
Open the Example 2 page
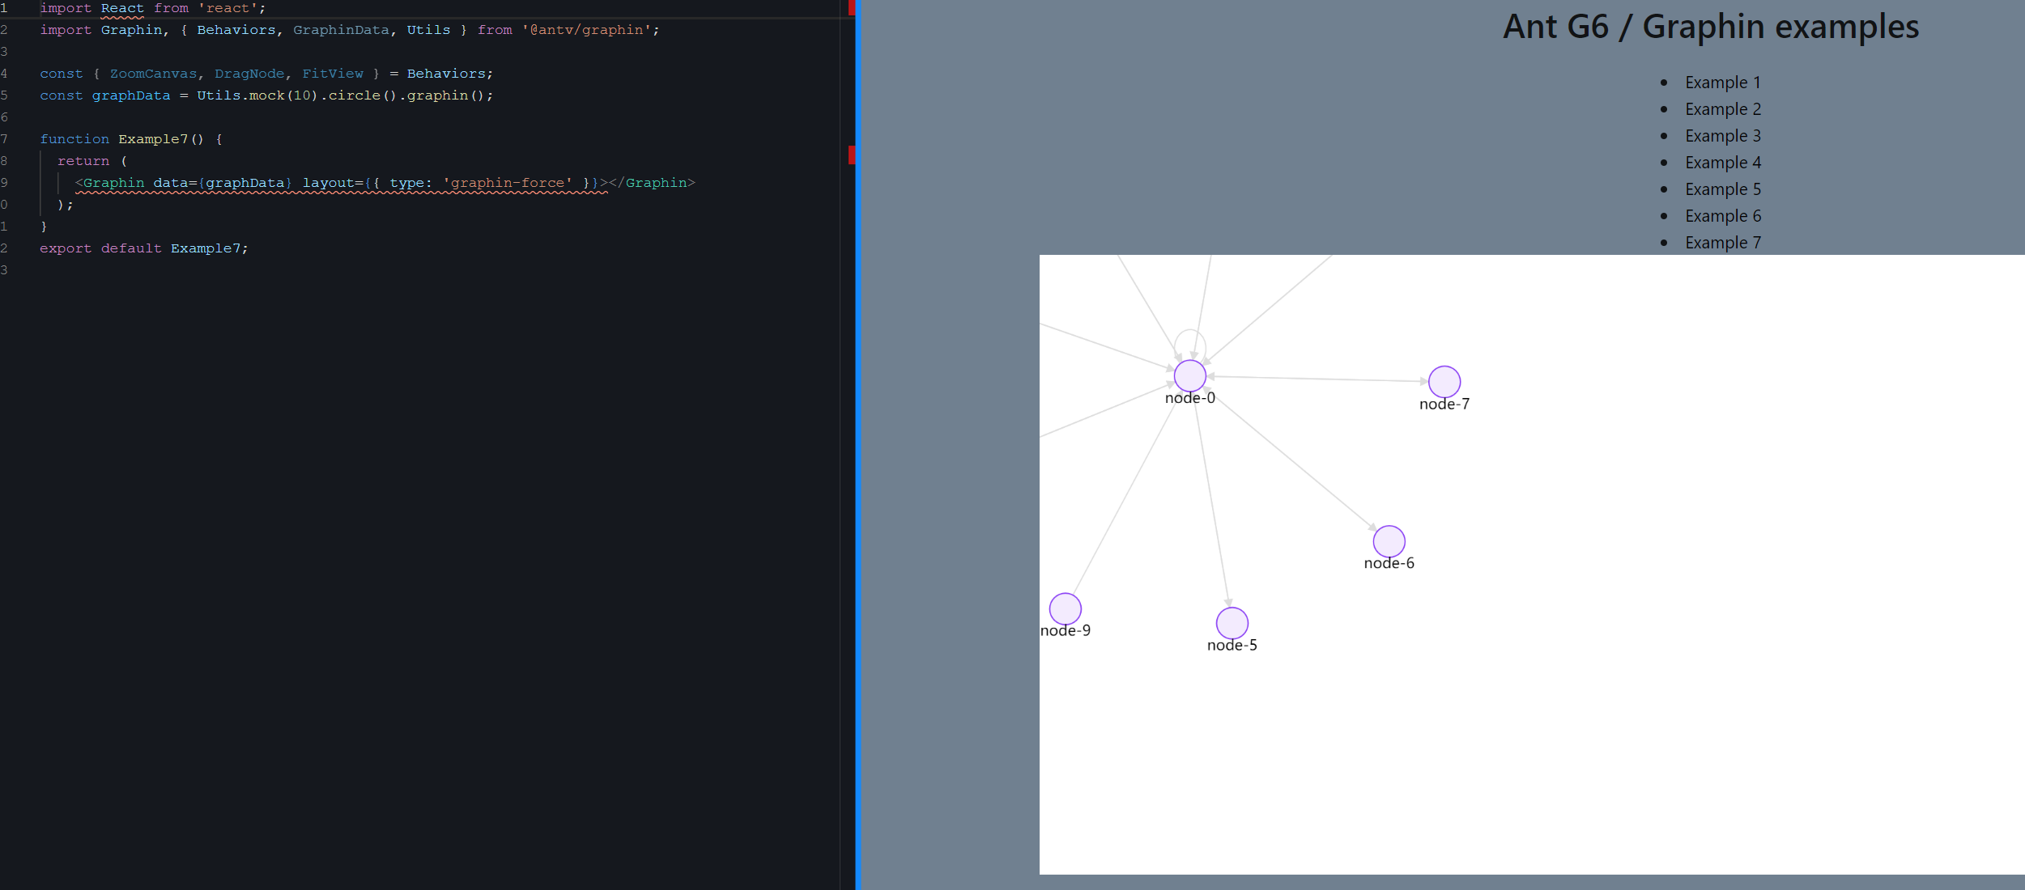pyautogui.click(x=1722, y=108)
